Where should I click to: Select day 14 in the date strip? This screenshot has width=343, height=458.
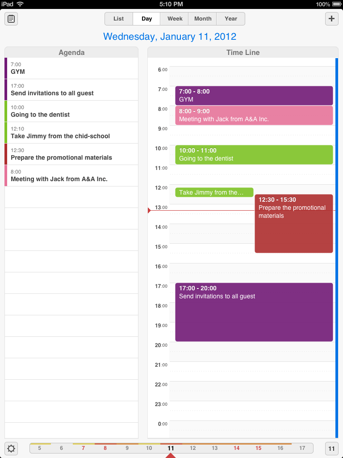(x=237, y=448)
